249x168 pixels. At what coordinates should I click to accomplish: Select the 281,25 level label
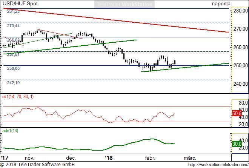click(13, 11)
